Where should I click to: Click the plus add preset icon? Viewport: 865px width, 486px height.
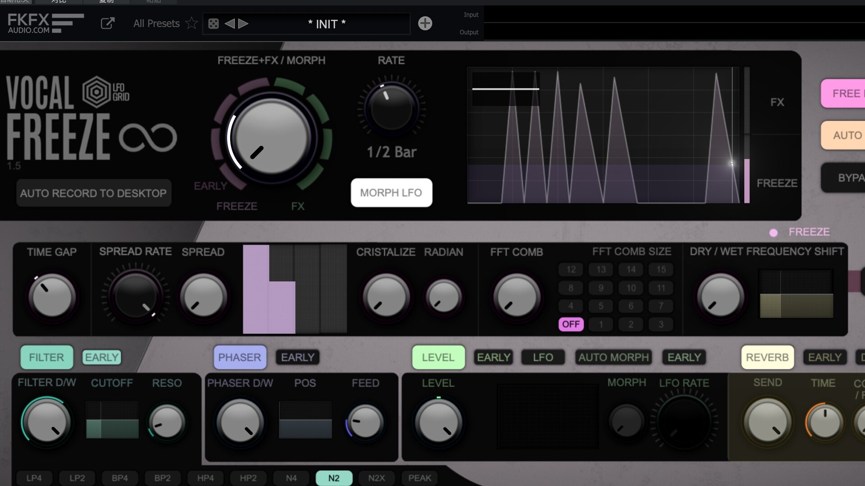pos(425,23)
